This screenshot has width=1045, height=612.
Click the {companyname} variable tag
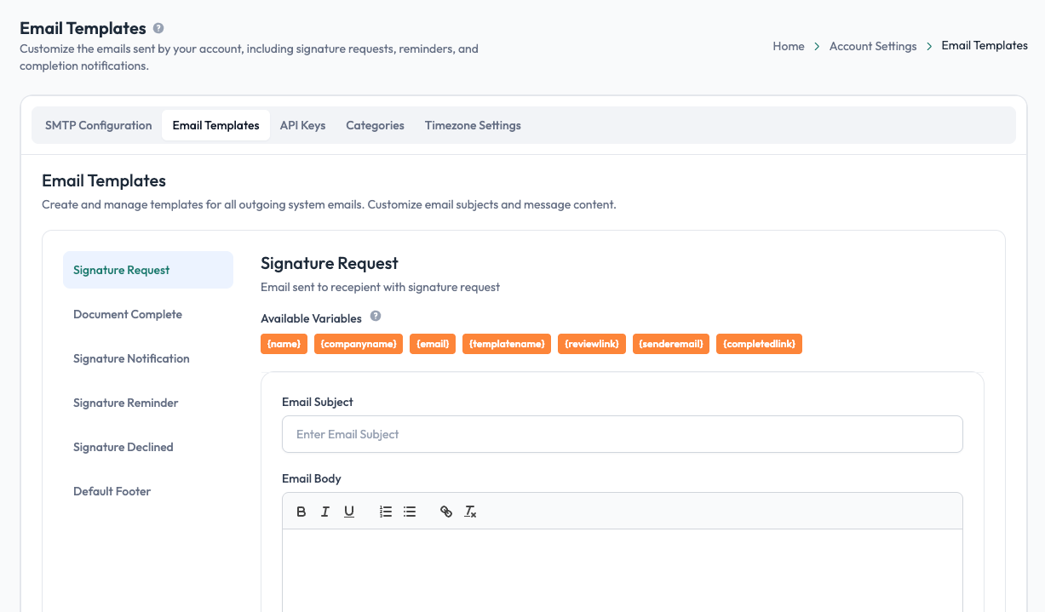click(x=359, y=344)
